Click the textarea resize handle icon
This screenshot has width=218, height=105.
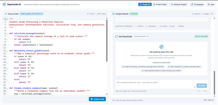click(195, 87)
